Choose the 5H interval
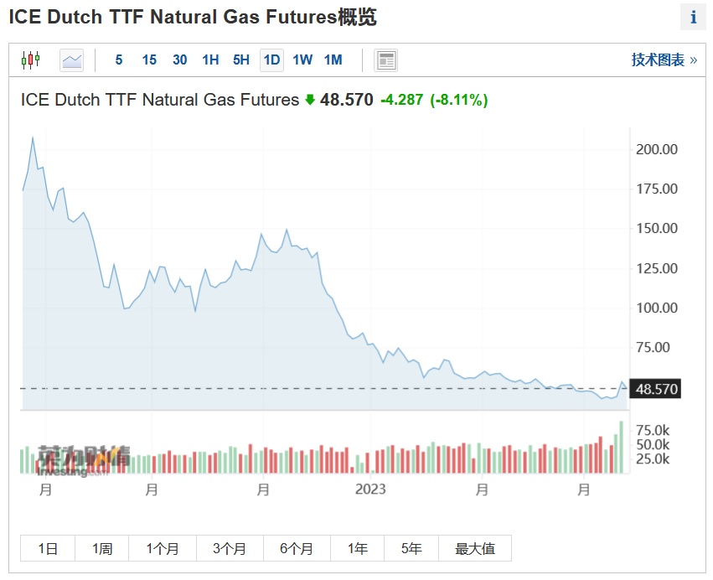Viewport: 713px width, 580px height. pyautogui.click(x=241, y=60)
